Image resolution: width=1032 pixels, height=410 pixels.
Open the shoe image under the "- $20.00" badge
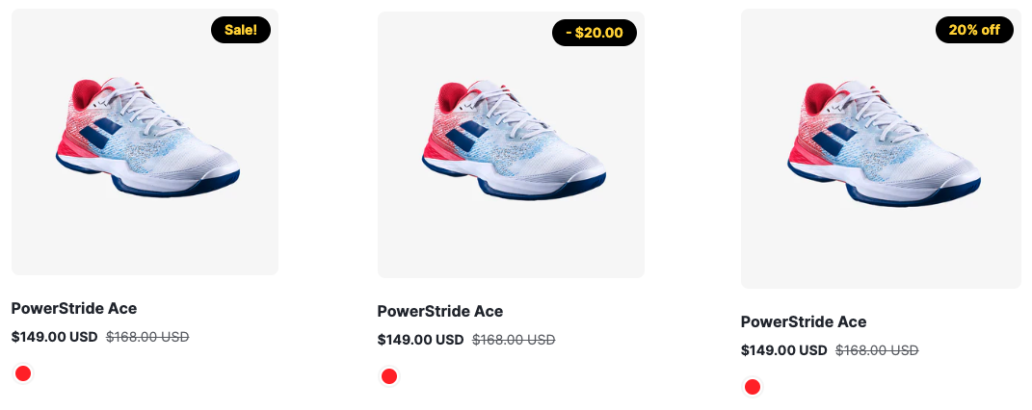511,144
